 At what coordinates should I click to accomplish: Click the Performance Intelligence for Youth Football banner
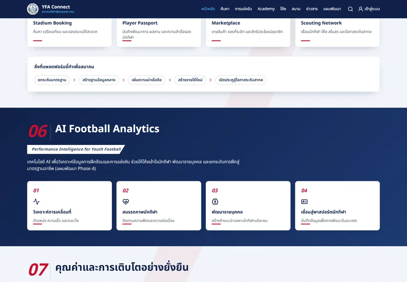coord(76,150)
